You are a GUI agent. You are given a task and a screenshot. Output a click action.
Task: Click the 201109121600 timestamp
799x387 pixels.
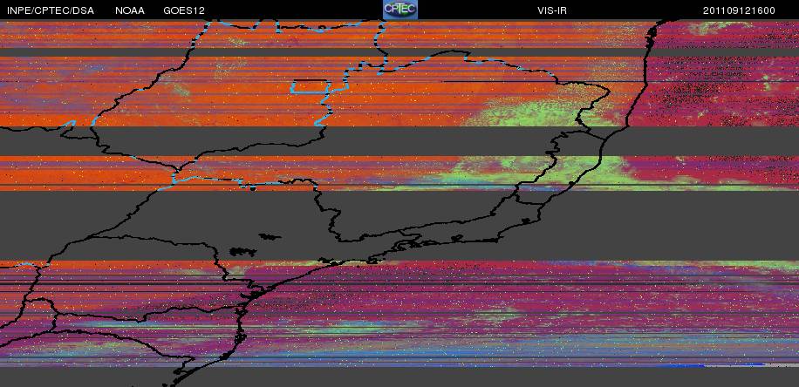pos(739,10)
